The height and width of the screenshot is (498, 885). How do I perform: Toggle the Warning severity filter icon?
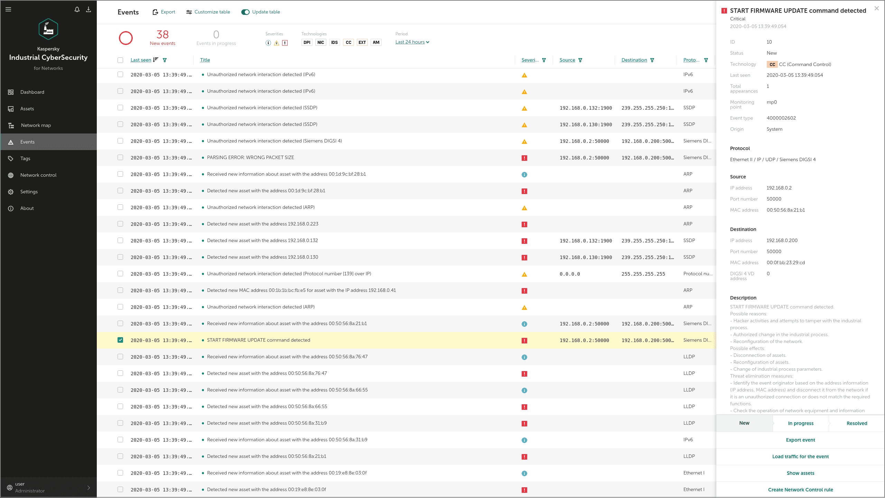(x=277, y=43)
